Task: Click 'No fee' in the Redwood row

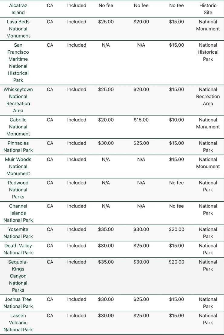Action: click(x=176, y=183)
